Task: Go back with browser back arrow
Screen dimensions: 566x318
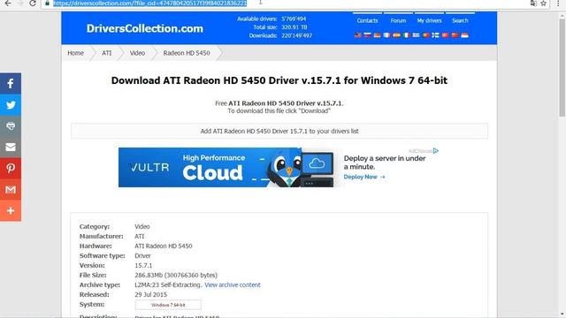Action: click(8, 4)
